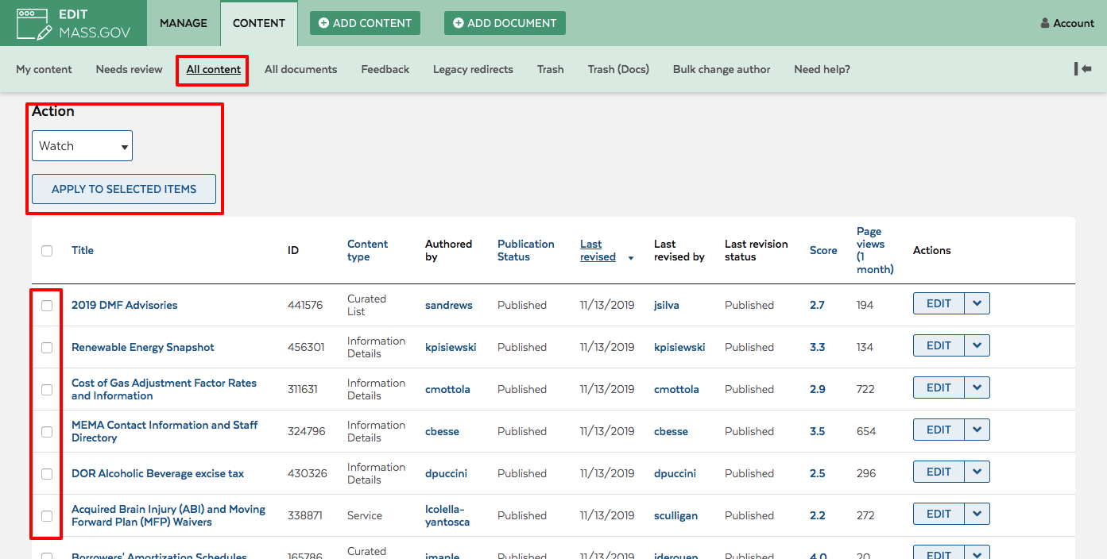Click the Account user icon

pos(1045,23)
